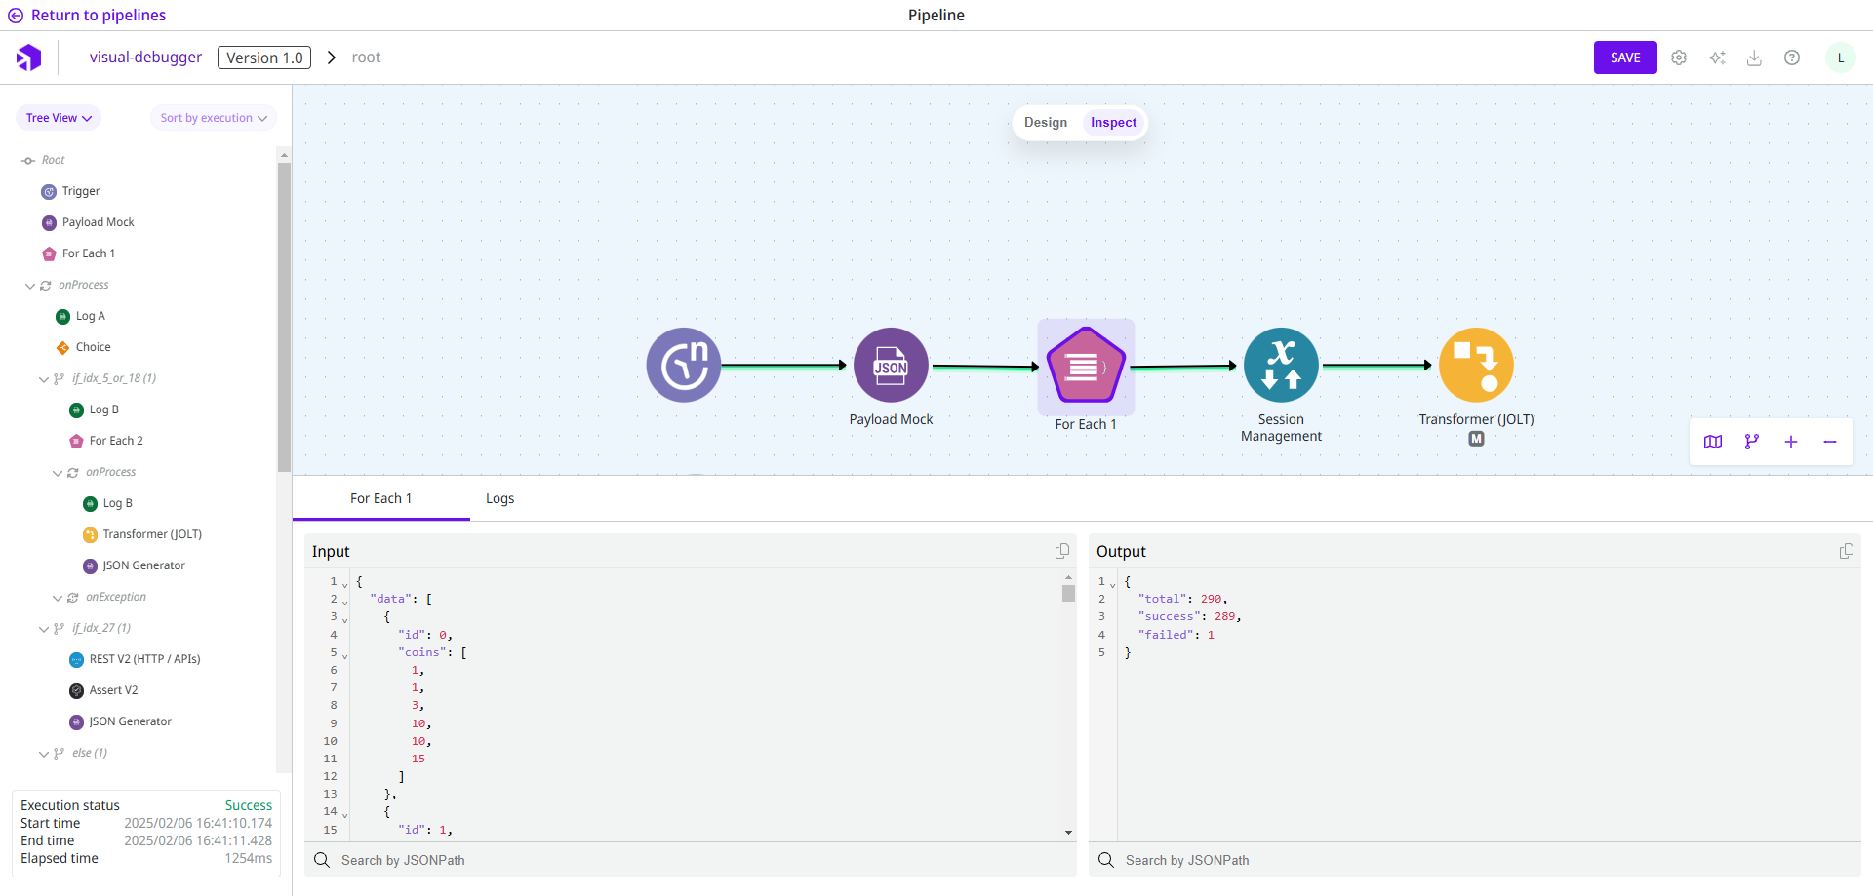Copy the Output JSON content
This screenshot has width=1873, height=896.
(1847, 551)
